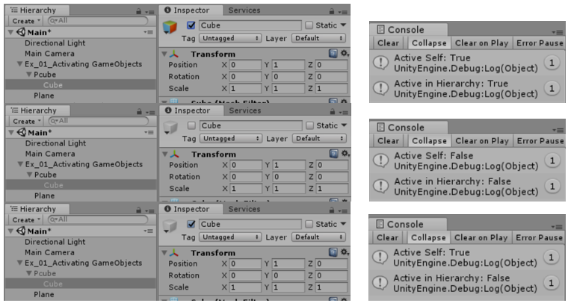The image size is (571, 306).
Task: Toggle Error Pause in the bottom Console
Action: (539, 237)
